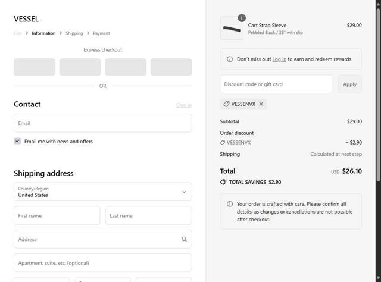Click the info icon beside Don't miss out

point(230,59)
